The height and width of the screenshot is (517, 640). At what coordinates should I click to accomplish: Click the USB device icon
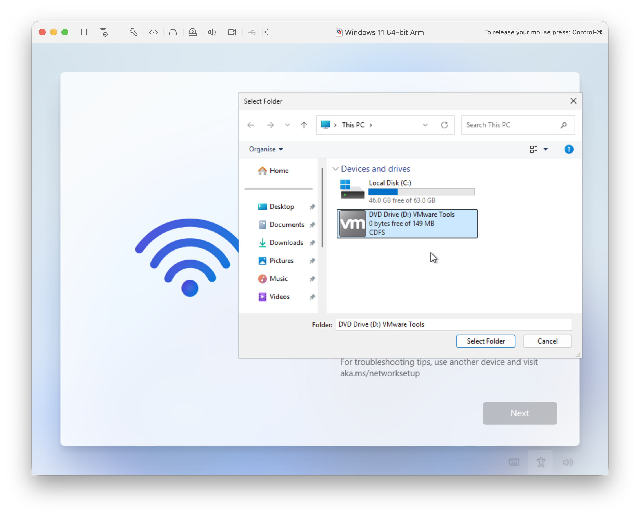[x=252, y=32]
